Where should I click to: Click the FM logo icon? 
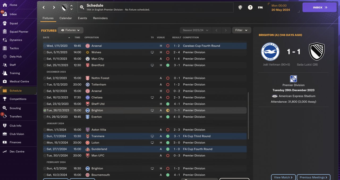click(260, 7)
